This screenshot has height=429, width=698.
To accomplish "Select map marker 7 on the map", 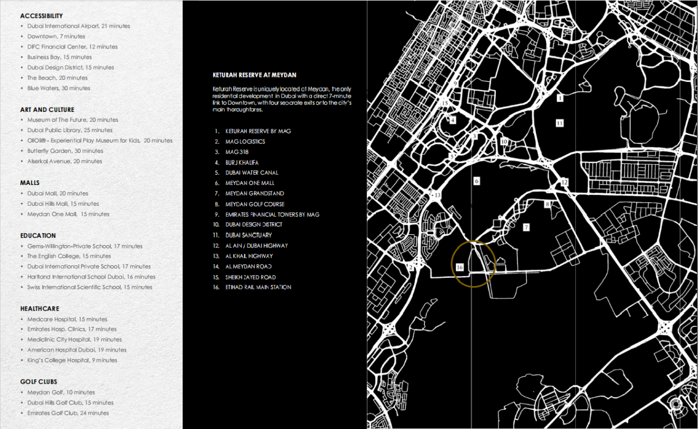I will click(526, 228).
